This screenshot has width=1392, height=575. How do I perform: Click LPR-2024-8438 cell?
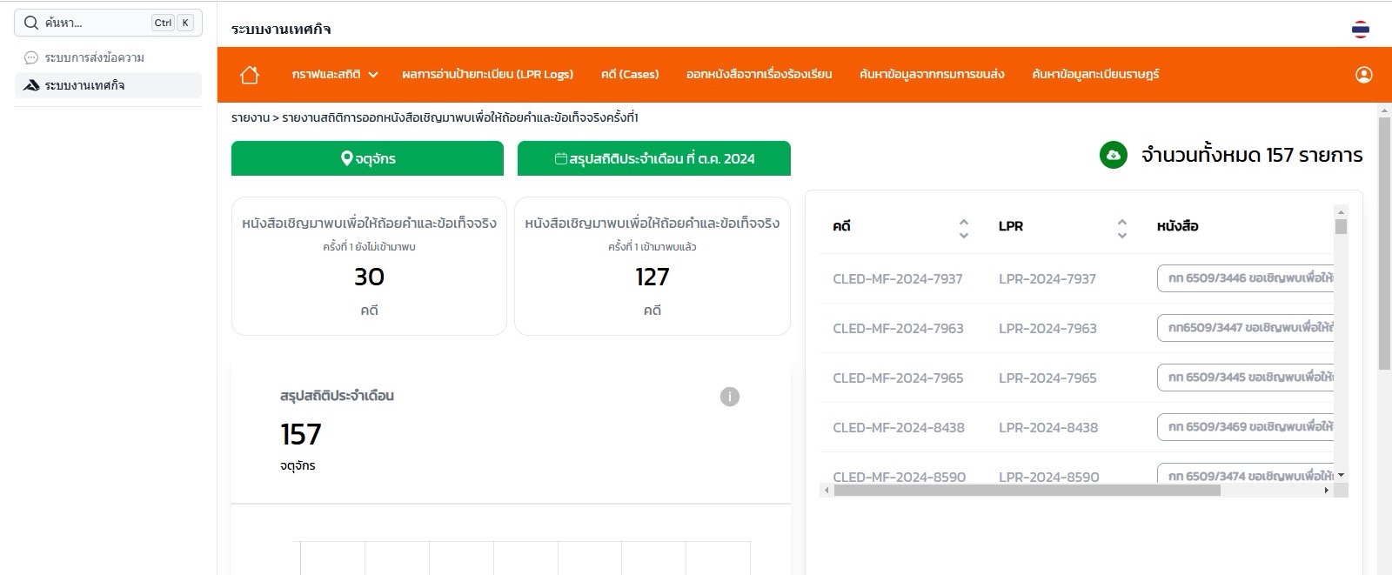(1048, 428)
